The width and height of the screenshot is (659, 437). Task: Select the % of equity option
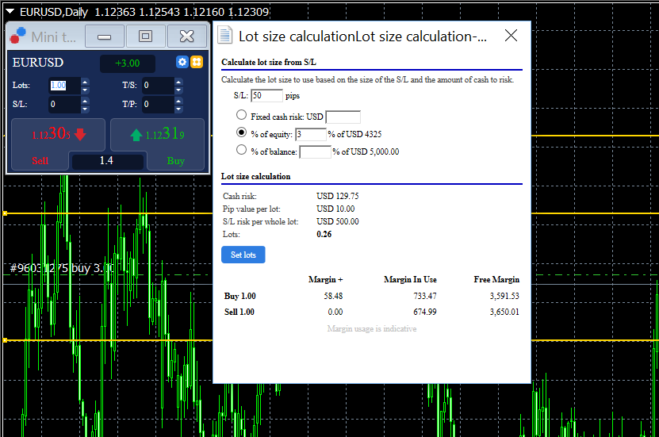pos(242,133)
